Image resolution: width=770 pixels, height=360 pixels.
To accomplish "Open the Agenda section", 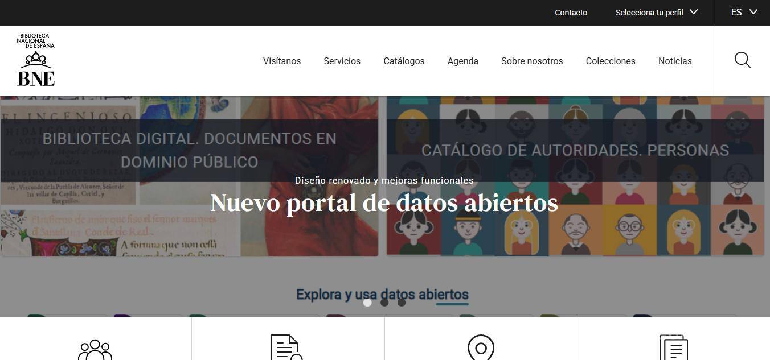I will pos(462,61).
